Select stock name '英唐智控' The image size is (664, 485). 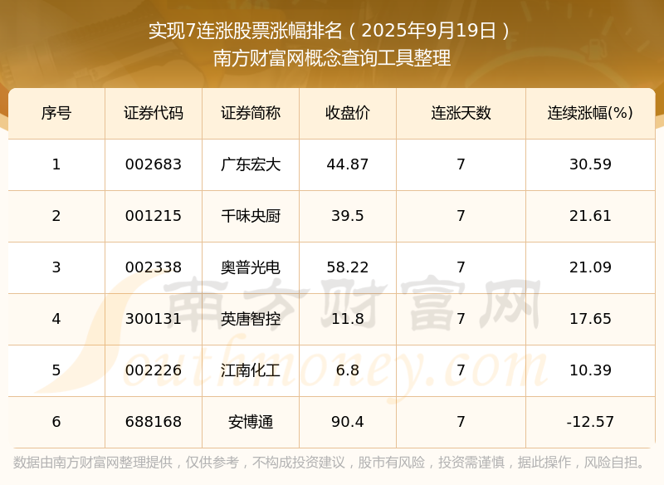click(251, 319)
